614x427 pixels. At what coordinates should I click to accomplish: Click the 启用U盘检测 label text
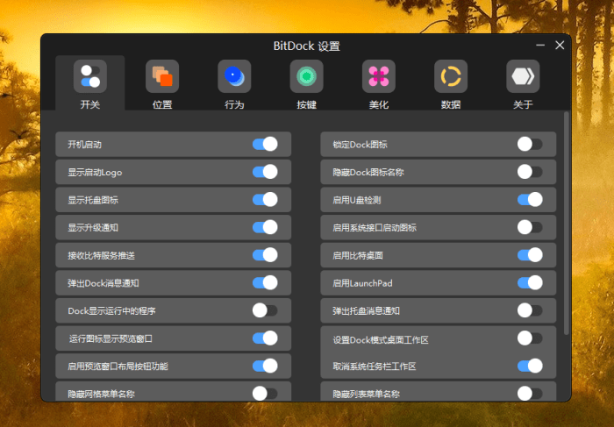pos(357,200)
